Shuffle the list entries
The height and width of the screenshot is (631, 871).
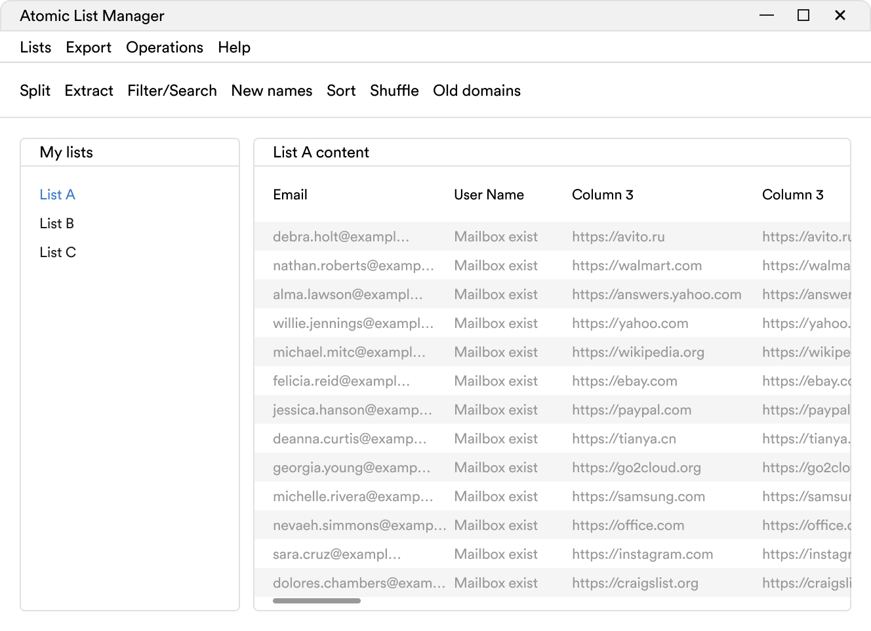394,91
